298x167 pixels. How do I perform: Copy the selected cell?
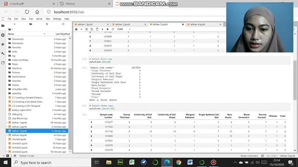92,29
